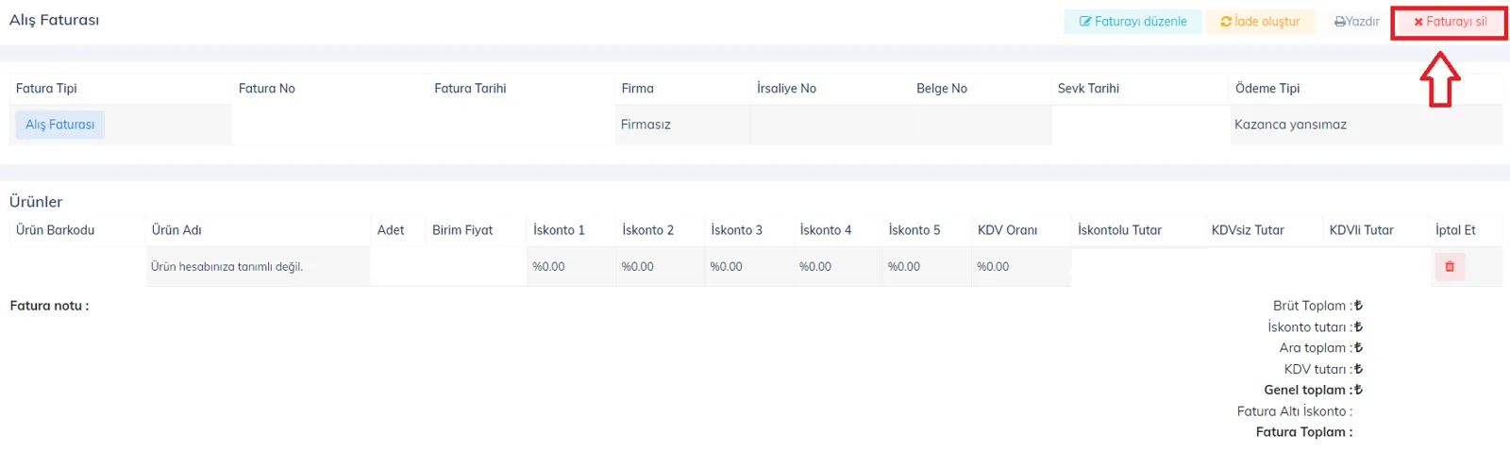Click the 'Belge No' column header

[942, 89]
